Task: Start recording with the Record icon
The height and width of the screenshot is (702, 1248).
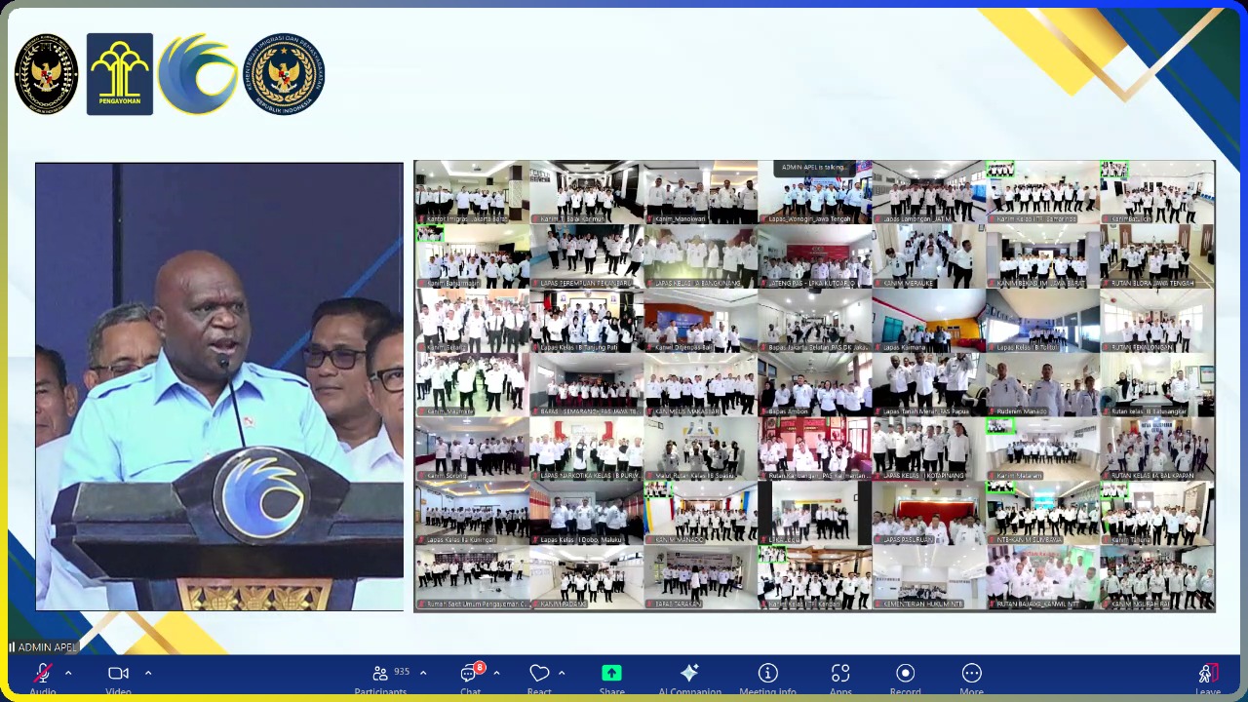Action: [x=906, y=673]
